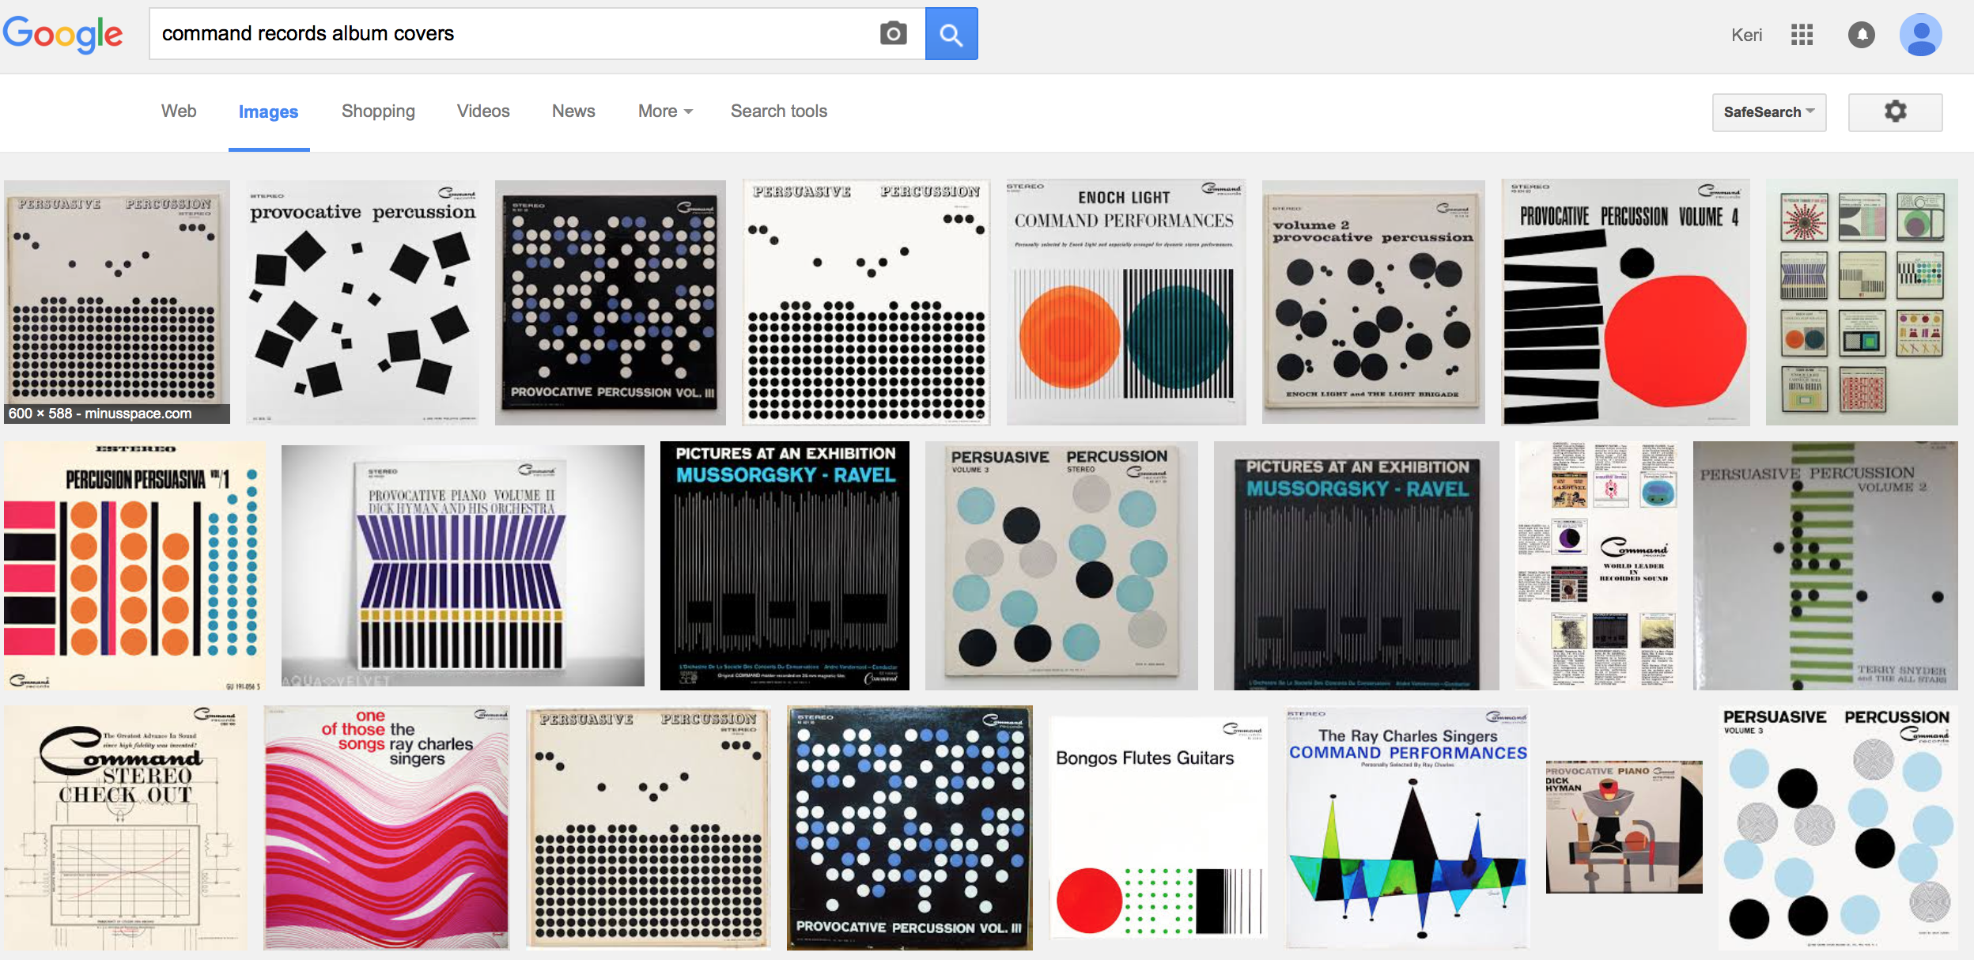
Task: Open first Persuasive Percussion dotted cover
Action: coord(117,302)
